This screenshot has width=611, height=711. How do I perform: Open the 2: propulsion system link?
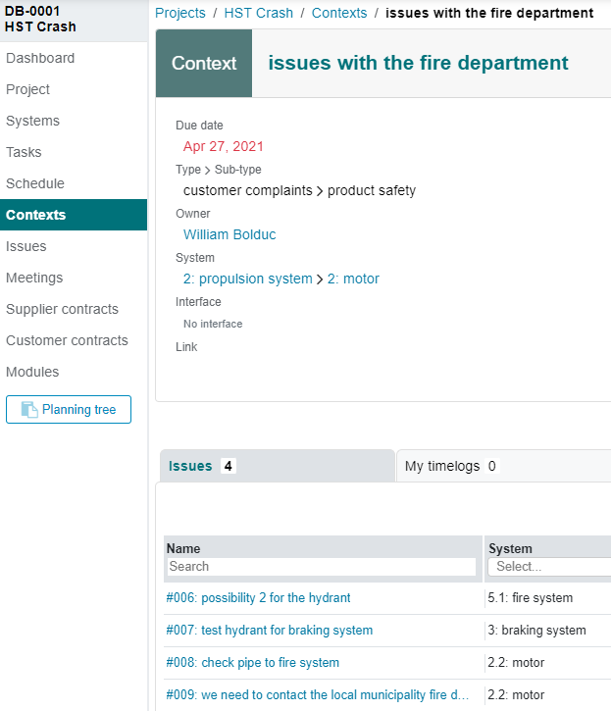point(248,279)
